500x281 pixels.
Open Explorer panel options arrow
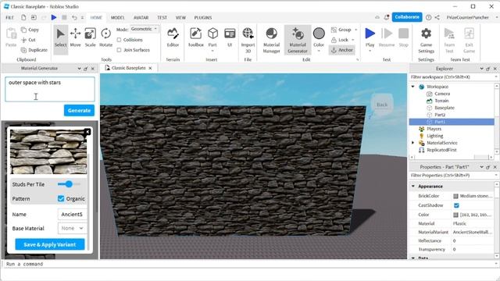[x=481, y=69]
